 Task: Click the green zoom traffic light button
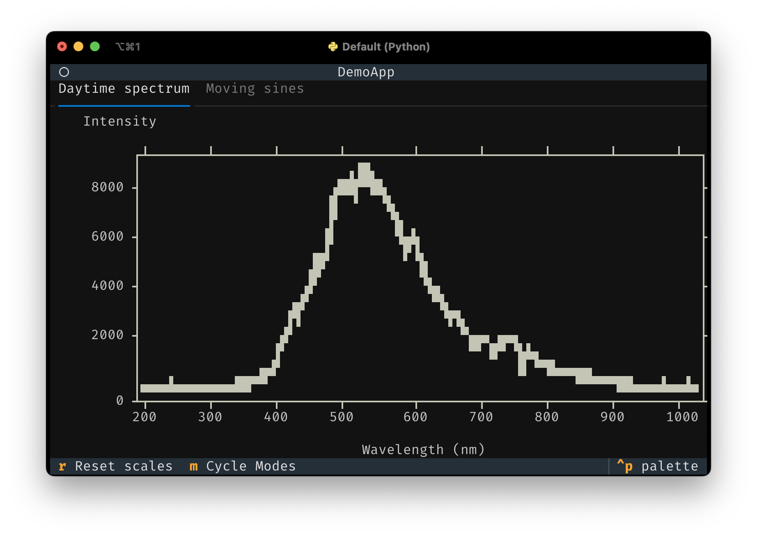click(x=95, y=46)
